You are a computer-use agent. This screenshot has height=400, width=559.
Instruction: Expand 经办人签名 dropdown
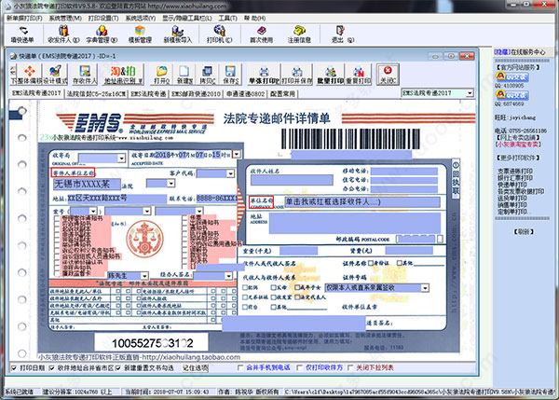pyautogui.click(x=229, y=276)
